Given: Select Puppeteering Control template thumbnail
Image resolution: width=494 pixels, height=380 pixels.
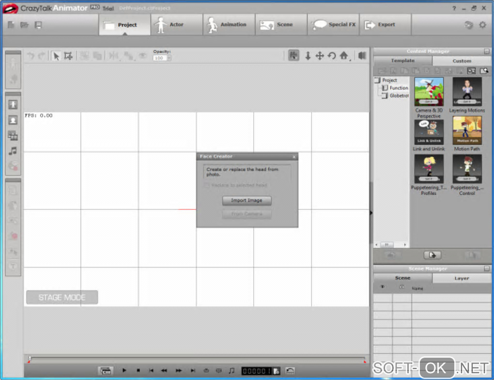Looking at the screenshot, I should coord(467,169).
